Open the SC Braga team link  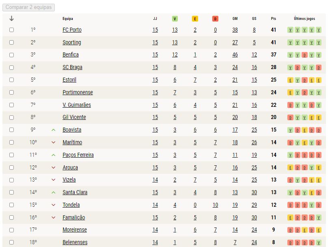coord(72,67)
